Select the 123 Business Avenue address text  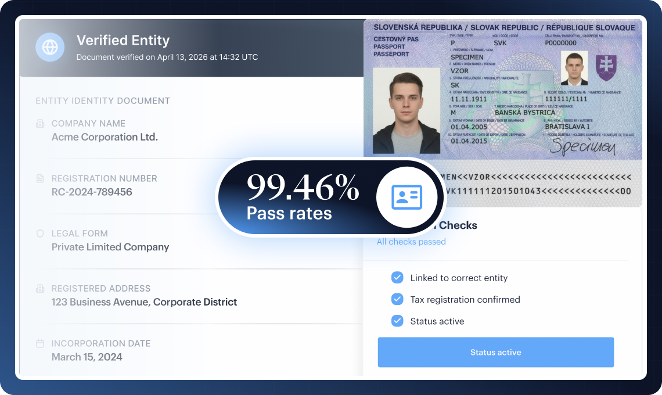click(144, 302)
